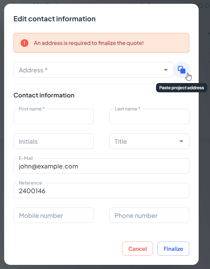Select the Title combo box field
The height and width of the screenshot is (269, 210).
pos(144,141)
